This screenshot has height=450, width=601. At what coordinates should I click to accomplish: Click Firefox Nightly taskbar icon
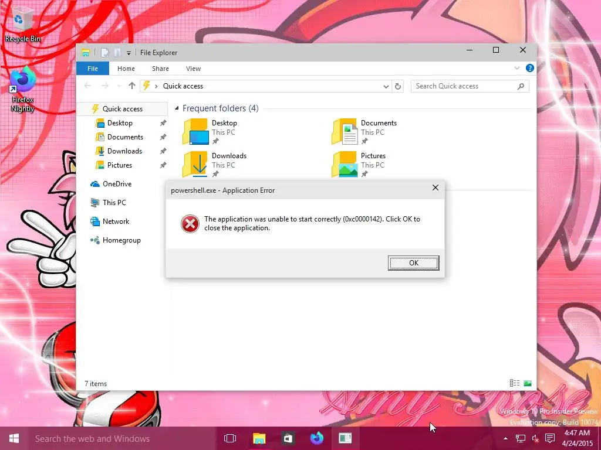tap(316, 438)
